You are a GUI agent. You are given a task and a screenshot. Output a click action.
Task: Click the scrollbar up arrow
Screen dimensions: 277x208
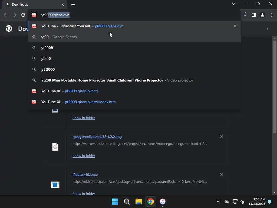[x=275, y=38]
